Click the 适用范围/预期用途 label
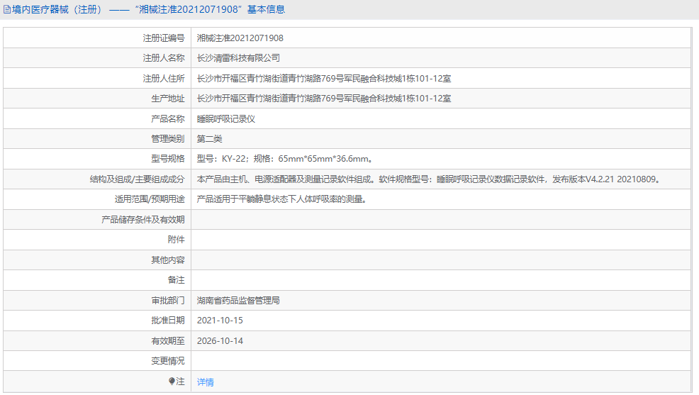The height and width of the screenshot is (395, 699). click(x=150, y=199)
